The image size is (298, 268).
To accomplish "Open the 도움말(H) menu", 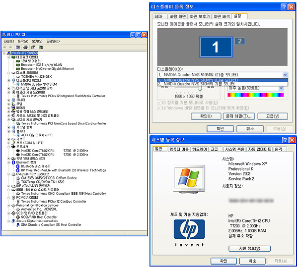I will 53,41.
